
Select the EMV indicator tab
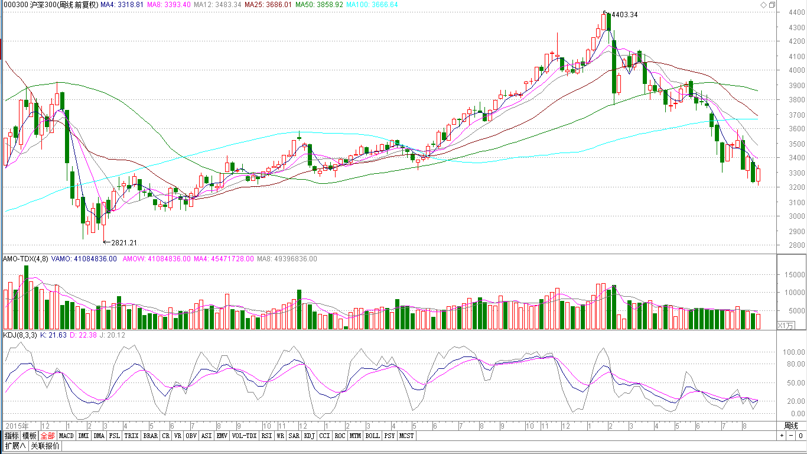coord(222,436)
